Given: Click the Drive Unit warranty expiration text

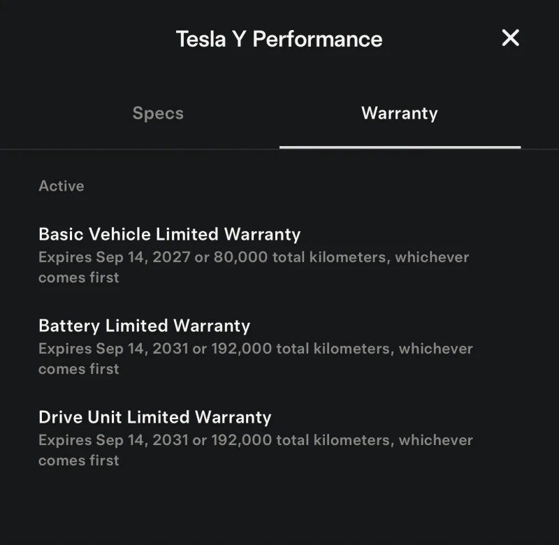Looking at the screenshot, I should [x=255, y=440].
